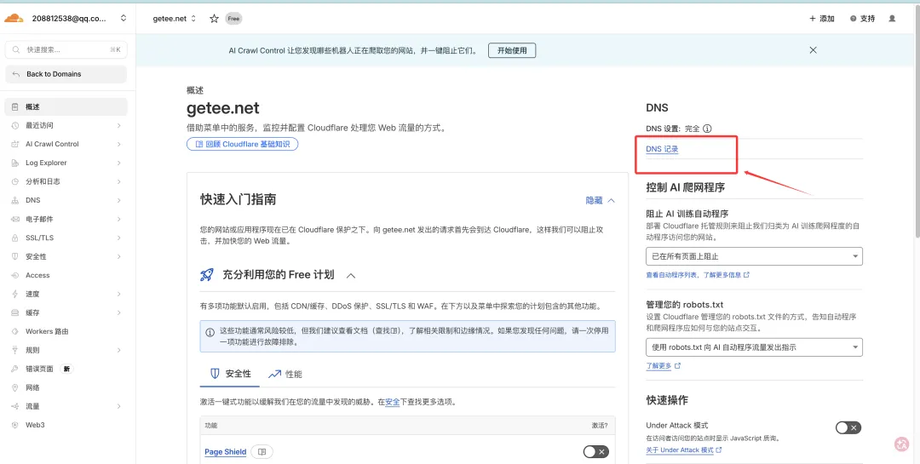Star the getee.net domain
920x464 pixels.
pos(214,19)
